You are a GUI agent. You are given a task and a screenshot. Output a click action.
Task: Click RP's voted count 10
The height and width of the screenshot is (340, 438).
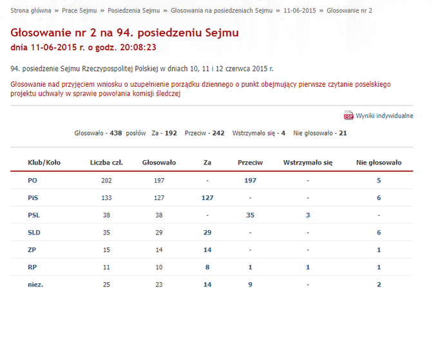159,267
